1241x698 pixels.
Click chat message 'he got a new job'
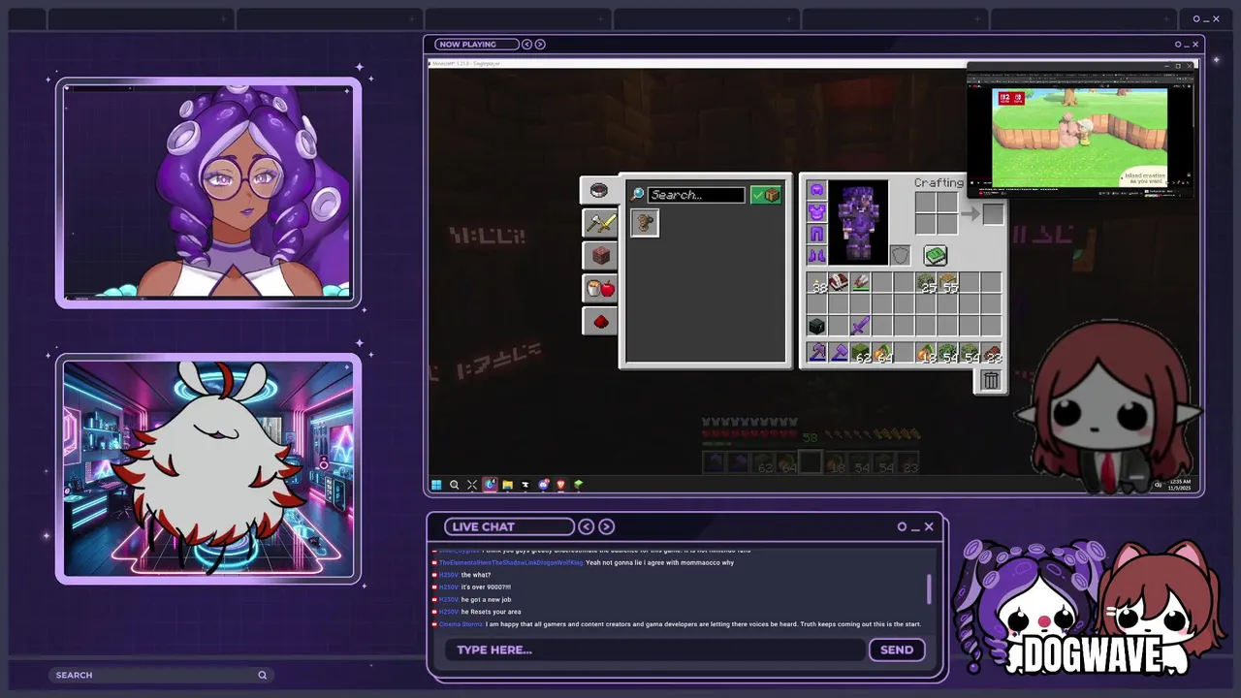(486, 599)
